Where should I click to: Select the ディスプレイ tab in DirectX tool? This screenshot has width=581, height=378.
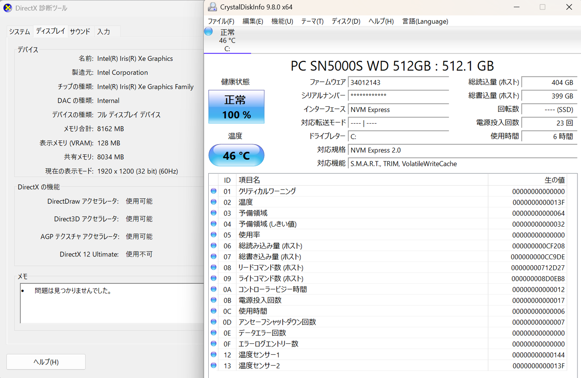coord(50,31)
